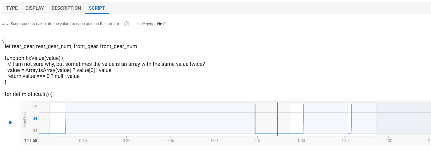Click the dark vertical cursor line in the chart
Viewport: 431px width, 160px height.
(278, 119)
